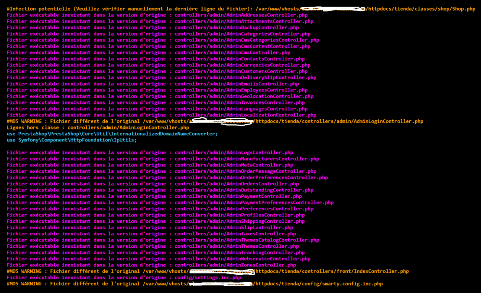Select the AdminEmployeesController.php line

157,90
